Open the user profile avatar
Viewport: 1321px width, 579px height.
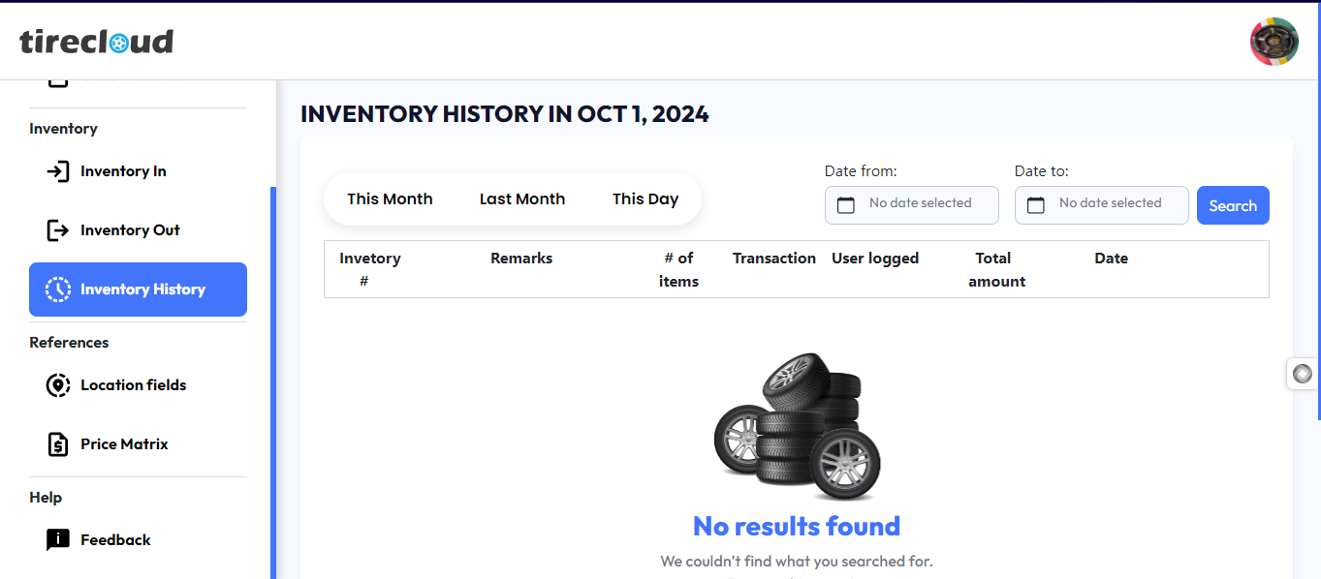pos(1274,42)
